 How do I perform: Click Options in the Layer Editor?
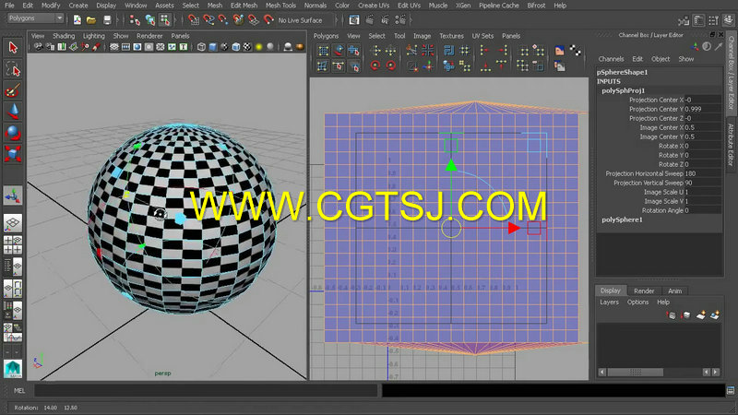[637, 302]
